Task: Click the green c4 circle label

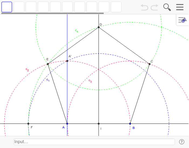Action: (x=76, y=31)
